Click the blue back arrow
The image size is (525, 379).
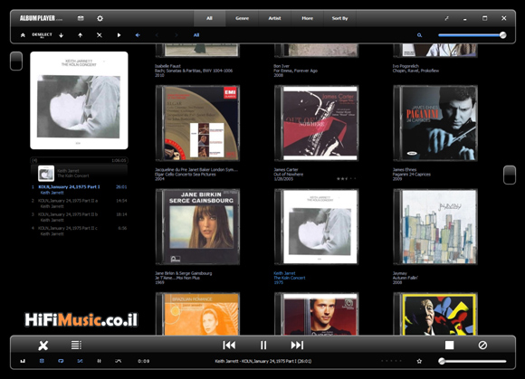pyautogui.click(x=138, y=35)
